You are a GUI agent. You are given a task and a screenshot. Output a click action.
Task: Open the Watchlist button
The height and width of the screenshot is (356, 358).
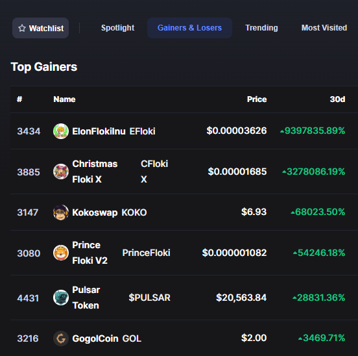(40, 28)
